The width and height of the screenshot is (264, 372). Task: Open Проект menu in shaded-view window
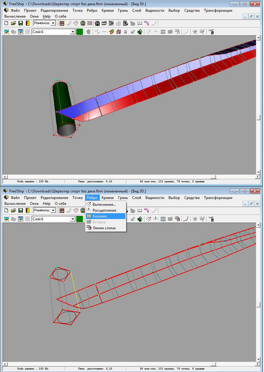(x=30, y=10)
